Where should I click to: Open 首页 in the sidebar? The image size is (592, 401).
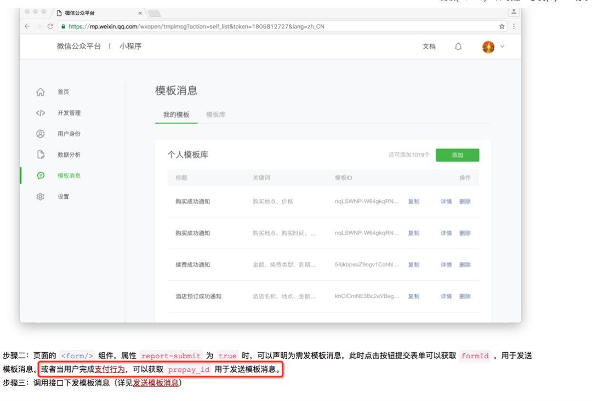[x=63, y=92]
